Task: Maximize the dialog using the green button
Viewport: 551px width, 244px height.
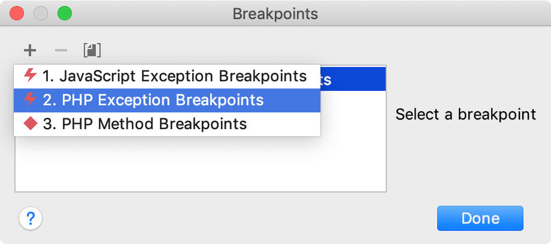Action: [64, 13]
